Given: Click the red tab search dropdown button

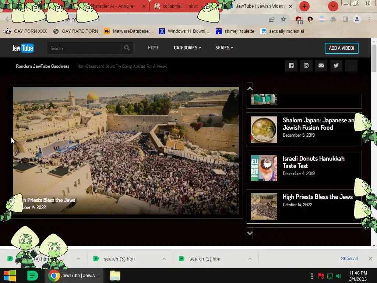Looking at the screenshot, I should 333,6.
